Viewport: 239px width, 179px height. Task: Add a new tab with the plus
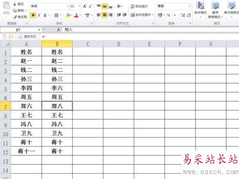click(43, 37)
